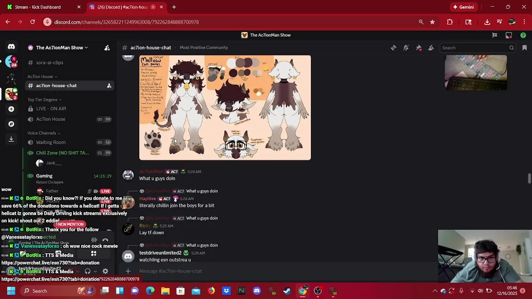Click invite people icon beside server name
The height and width of the screenshot is (299, 532).
click(x=107, y=48)
